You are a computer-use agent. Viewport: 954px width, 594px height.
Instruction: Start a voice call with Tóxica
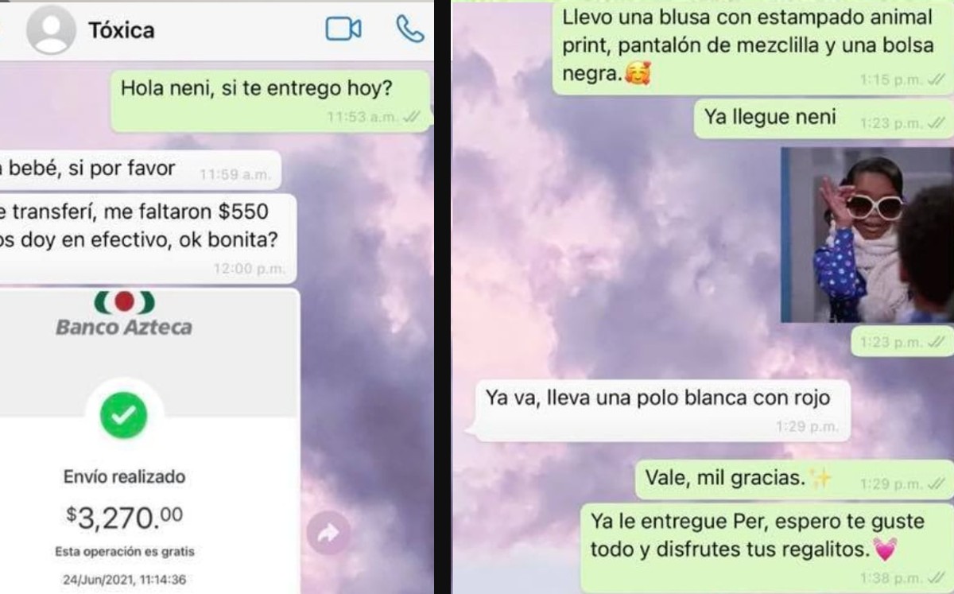tap(409, 29)
